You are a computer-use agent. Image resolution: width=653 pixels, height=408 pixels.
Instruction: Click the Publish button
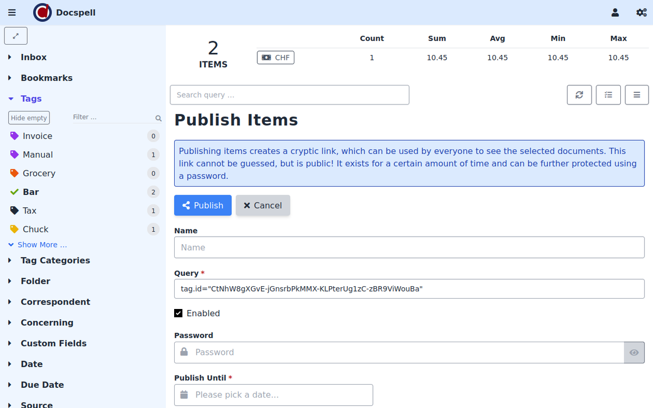click(202, 205)
